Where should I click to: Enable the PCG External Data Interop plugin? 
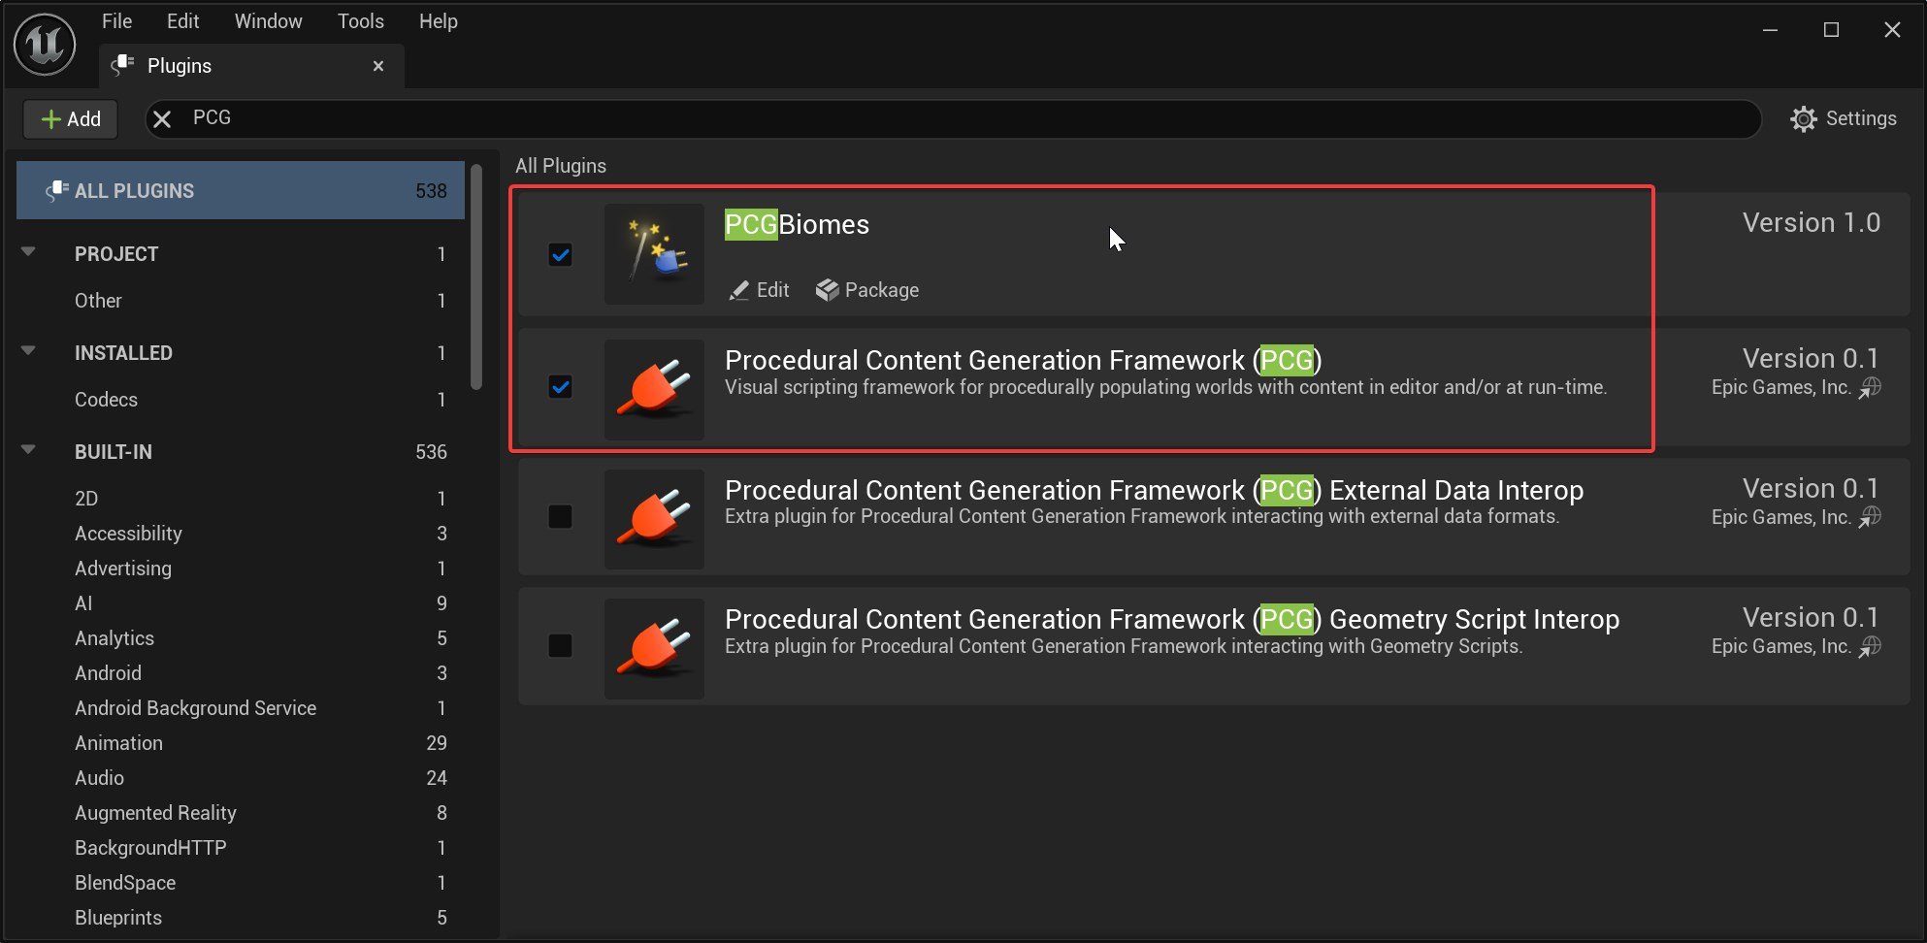tap(561, 517)
